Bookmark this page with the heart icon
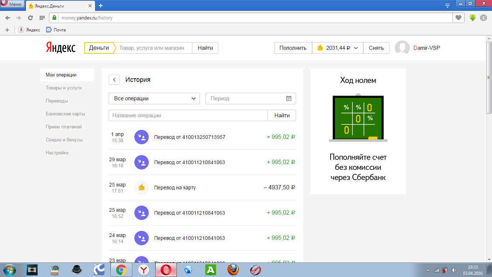 (x=459, y=18)
